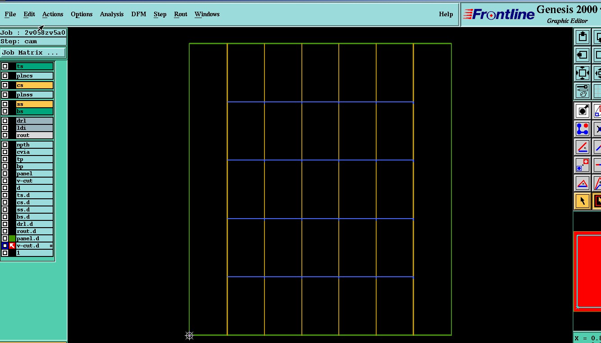Select the rout layer name

click(x=35, y=135)
